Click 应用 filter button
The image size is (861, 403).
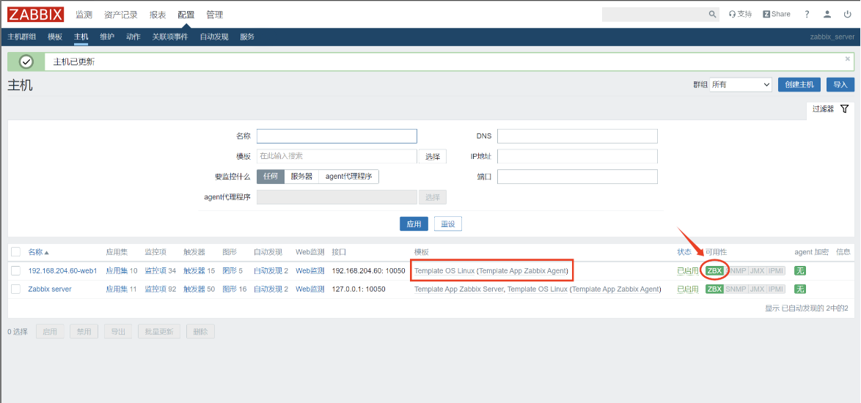point(414,223)
